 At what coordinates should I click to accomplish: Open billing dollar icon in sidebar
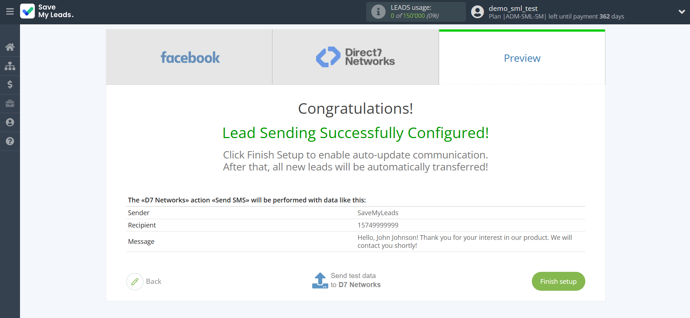(x=10, y=85)
